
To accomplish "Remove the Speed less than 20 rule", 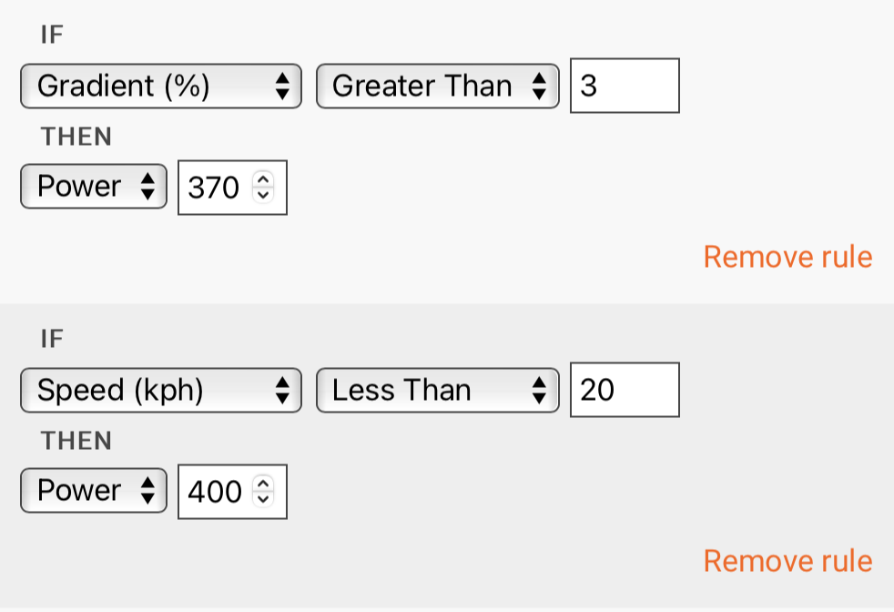I will pyautogui.click(x=787, y=561).
